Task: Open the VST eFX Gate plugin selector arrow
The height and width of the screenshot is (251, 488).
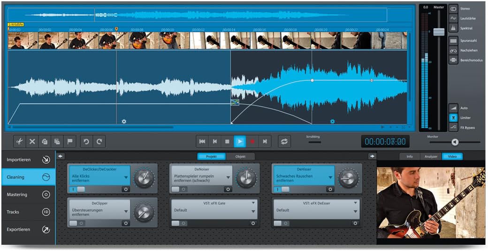Action: point(253,203)
